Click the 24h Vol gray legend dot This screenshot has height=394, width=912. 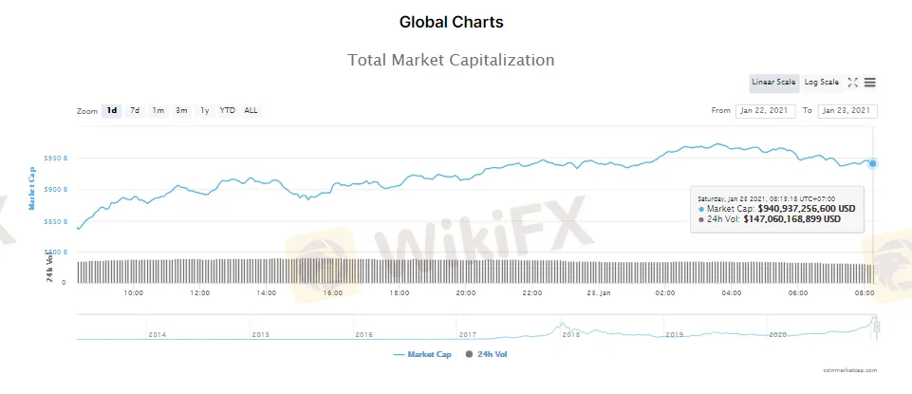tap(470, 354)
